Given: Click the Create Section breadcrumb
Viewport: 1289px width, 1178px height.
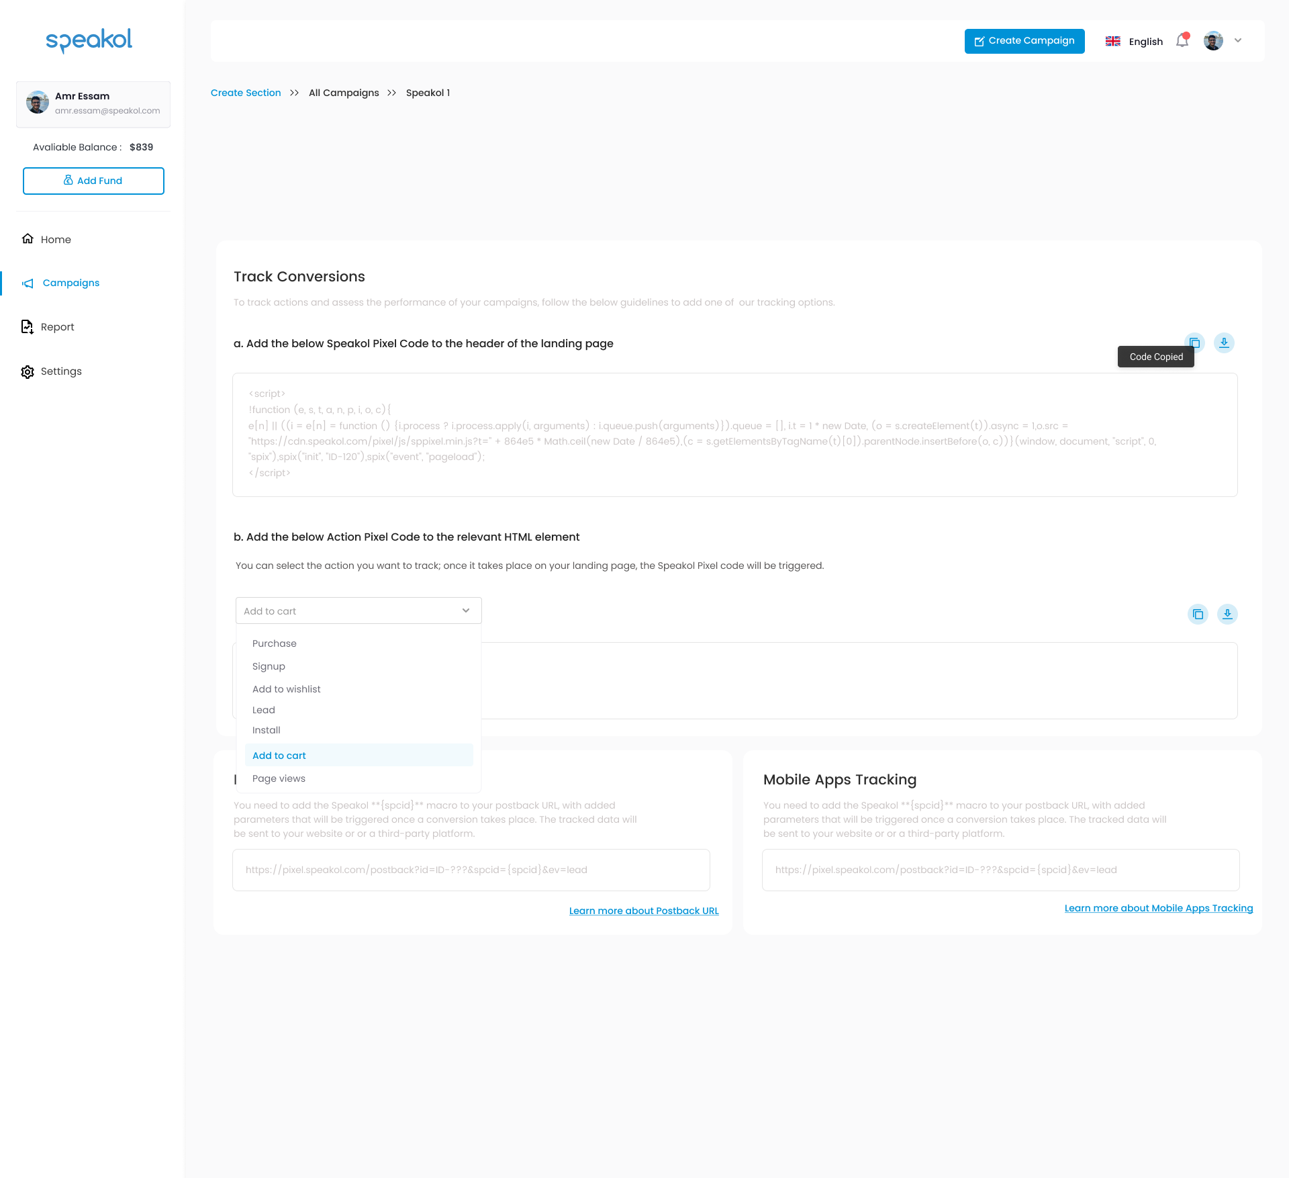Looking at the screenshot, I should tap(246, 93).
